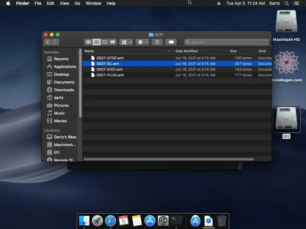Viewport: 306px width, 229px height.
Task: Open Notification Center list icon
Action: pyautogui.click(x=296, y=3)
